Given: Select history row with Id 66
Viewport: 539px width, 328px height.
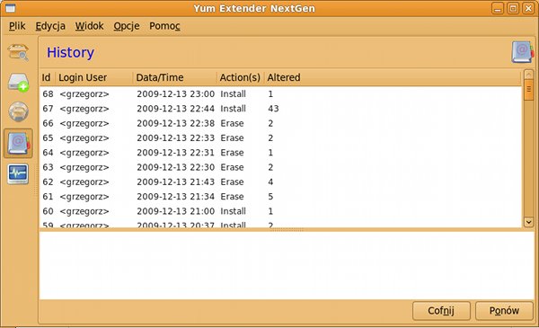Looking at the screenshot, I should click(280, 123).
